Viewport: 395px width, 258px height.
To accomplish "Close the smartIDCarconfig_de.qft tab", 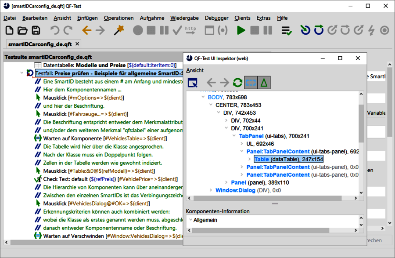I will (x=77, y=44).
